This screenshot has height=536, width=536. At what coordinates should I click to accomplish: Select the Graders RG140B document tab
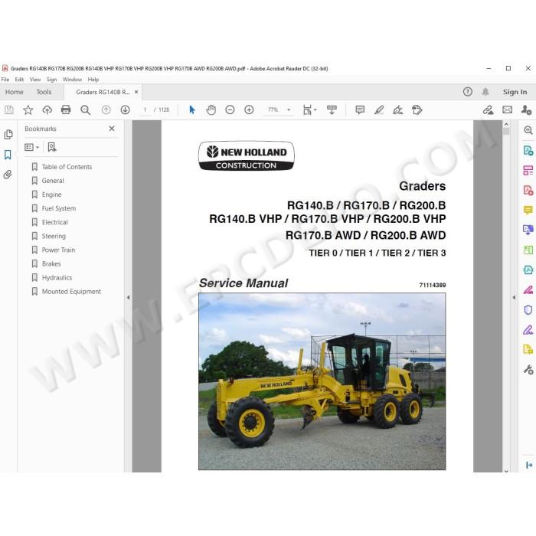(x=103, y=92)
